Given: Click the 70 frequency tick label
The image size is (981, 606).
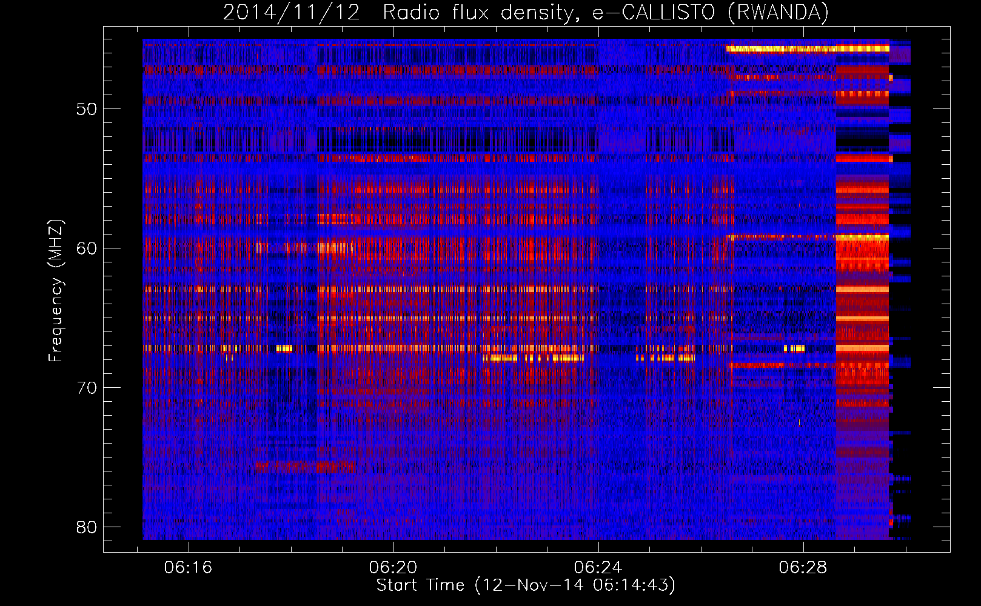Looking at the screenshot, I should pos(87,388).
